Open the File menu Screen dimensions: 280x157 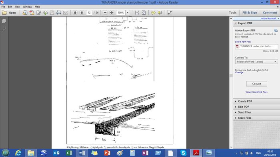(x=3, y=7)
